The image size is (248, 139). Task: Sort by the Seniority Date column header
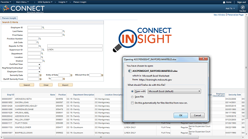point(234,95)
